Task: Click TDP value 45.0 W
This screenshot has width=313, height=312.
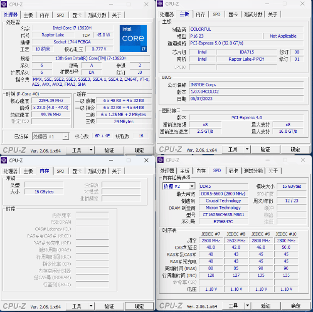Action: [x=103, y=35]
